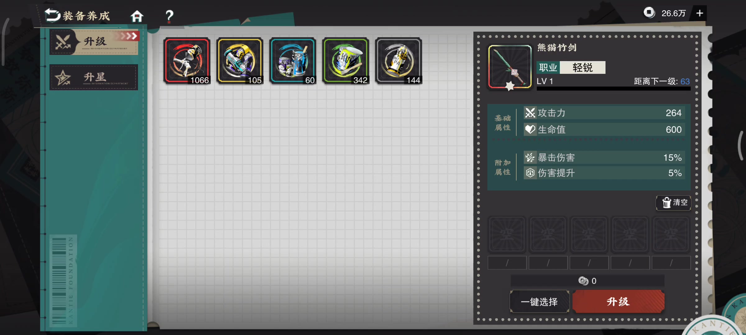The height and width of the screenshot is (335, 746).
Task: Select the gray spray can item 144
Action: tap(398, 61)
